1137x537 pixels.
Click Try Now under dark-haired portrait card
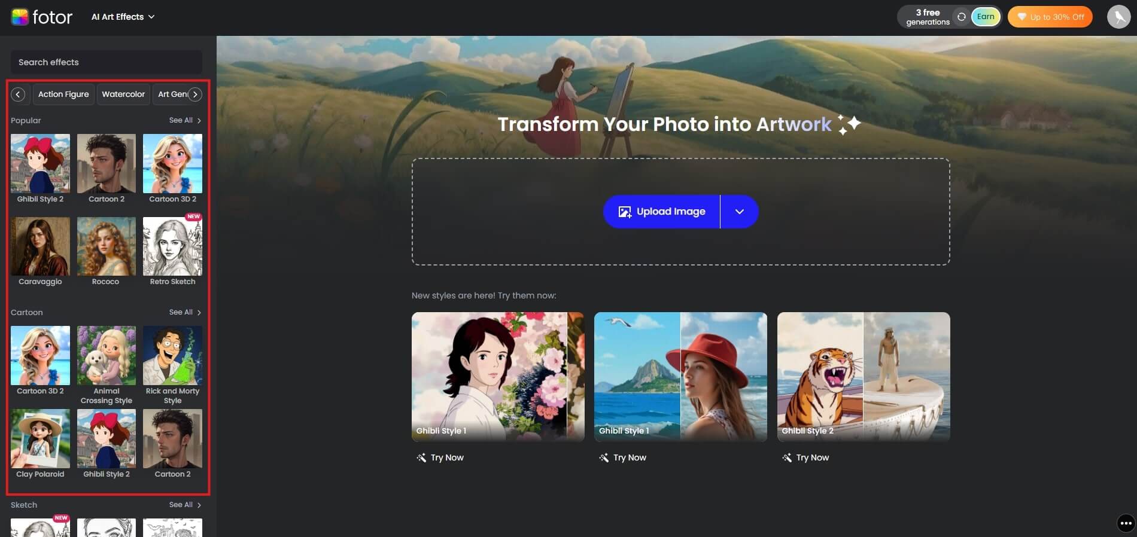pos(440,457)
